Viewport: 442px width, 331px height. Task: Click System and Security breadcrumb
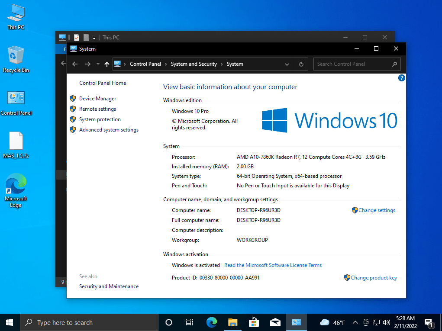coord(194,64)
